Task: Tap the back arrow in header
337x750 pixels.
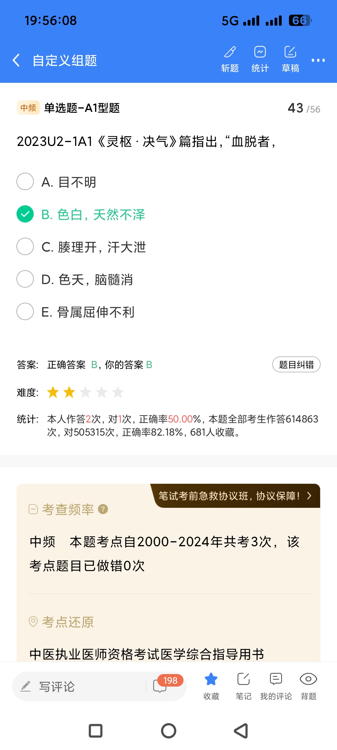Action: 16,60
